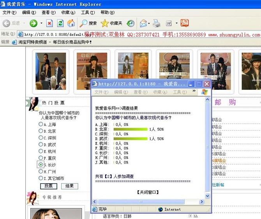The height and width of the screenshot is (219, 261).
Task: Click the Back arrow in the IE toolbar
Action: pos(6,23)
